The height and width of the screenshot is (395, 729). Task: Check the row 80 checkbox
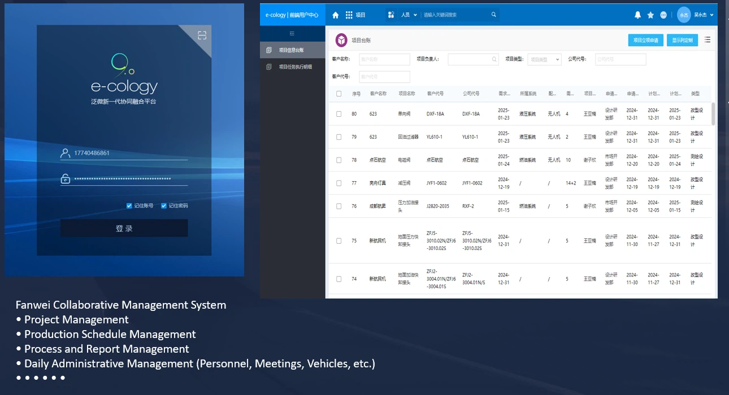[339, 114]
